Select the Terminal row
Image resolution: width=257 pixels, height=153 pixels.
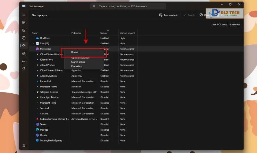pos(136,108)
